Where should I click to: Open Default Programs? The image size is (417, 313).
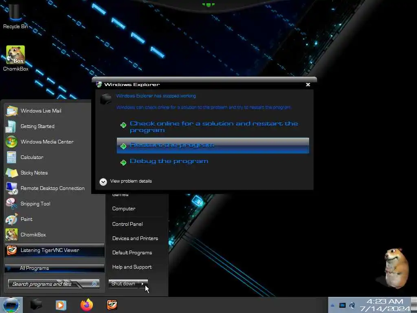[132, 253]
